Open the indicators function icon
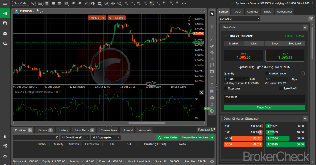This screenshot has width=316, height=165. click(x=93, y=3)
